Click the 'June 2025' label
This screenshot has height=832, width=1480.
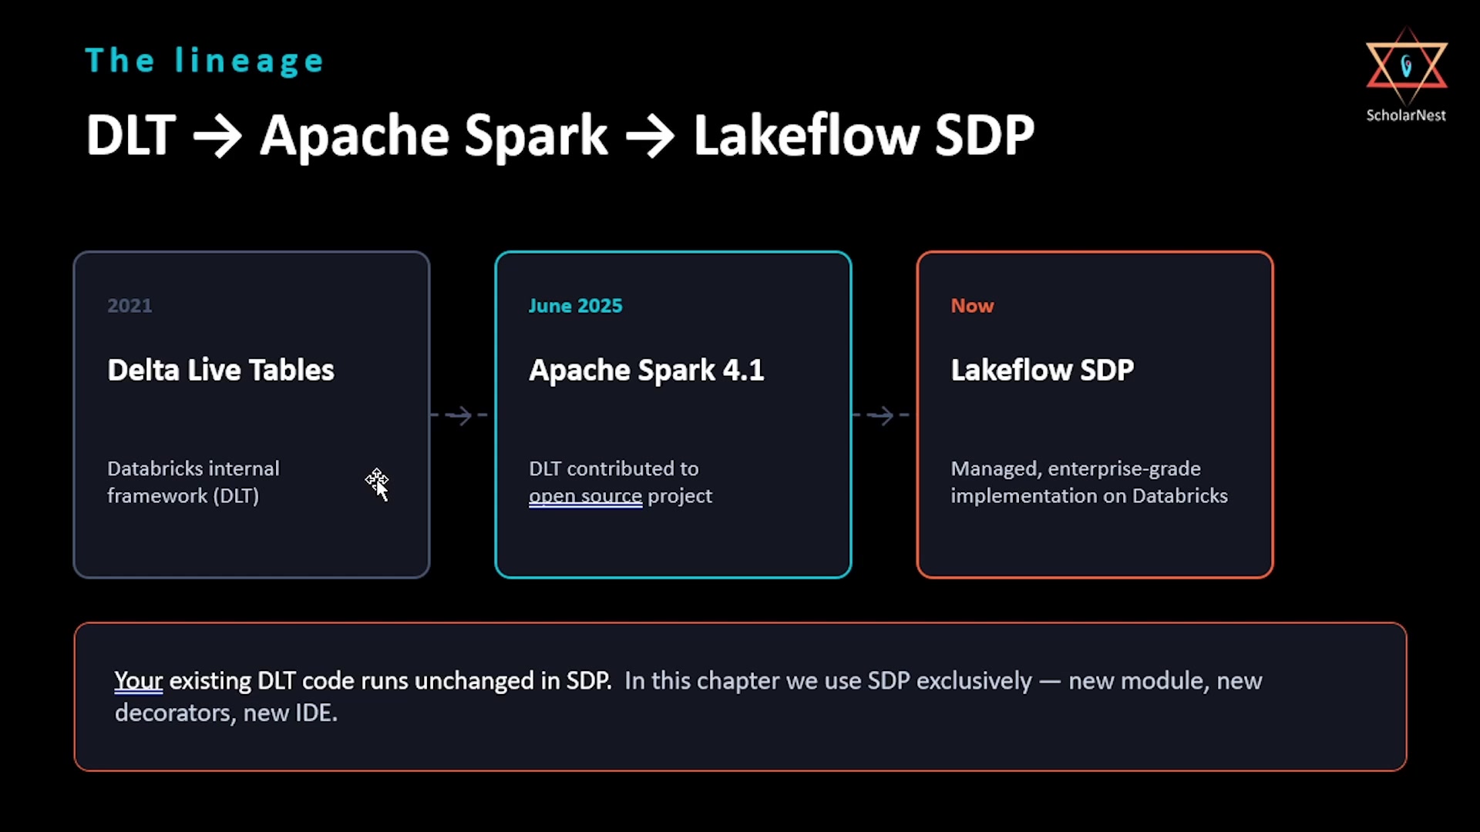575,306
